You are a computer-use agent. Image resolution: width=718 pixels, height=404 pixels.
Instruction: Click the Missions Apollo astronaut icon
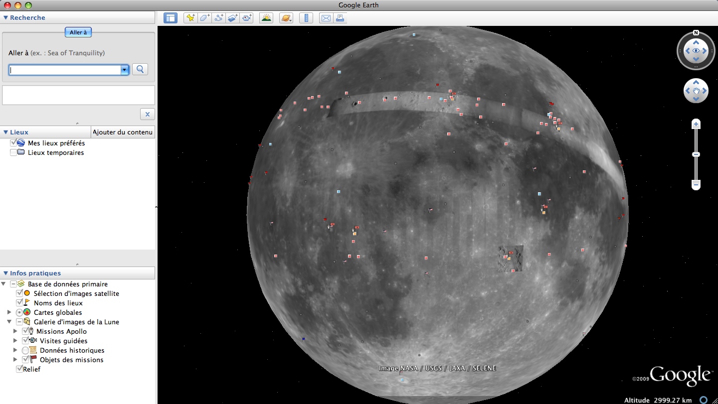(x=32, y=331)
